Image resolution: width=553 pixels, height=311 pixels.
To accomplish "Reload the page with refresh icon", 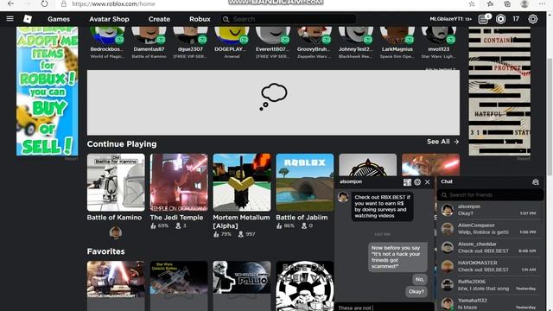I will tap(44, 3).
